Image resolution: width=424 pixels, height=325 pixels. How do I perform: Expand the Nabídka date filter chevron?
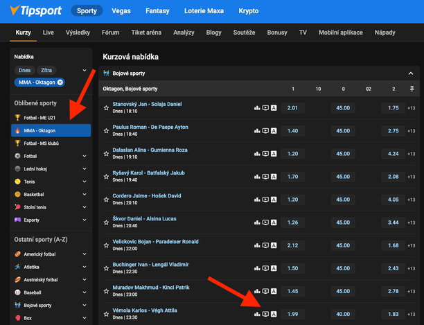(85, 70)
